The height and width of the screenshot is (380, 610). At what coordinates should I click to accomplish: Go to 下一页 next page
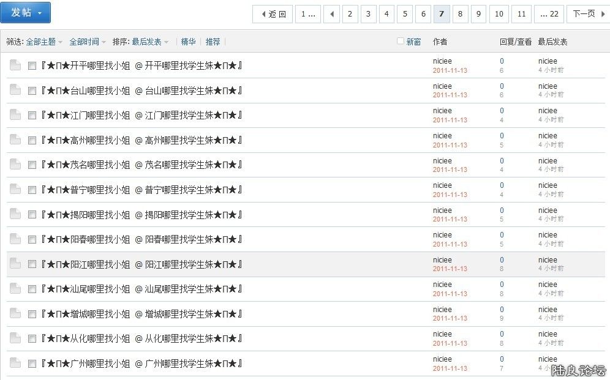587,14
